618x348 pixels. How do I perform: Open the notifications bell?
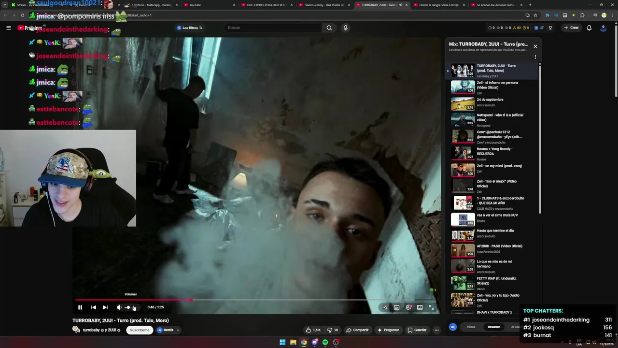(589, 28)
